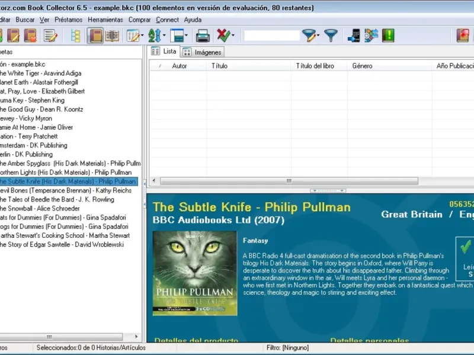Click the export-to-mobile phone icon
474x355 pixels.
[x=354, y=35]
